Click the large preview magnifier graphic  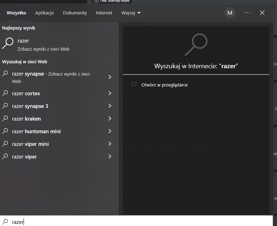click(x=196, y=45)
